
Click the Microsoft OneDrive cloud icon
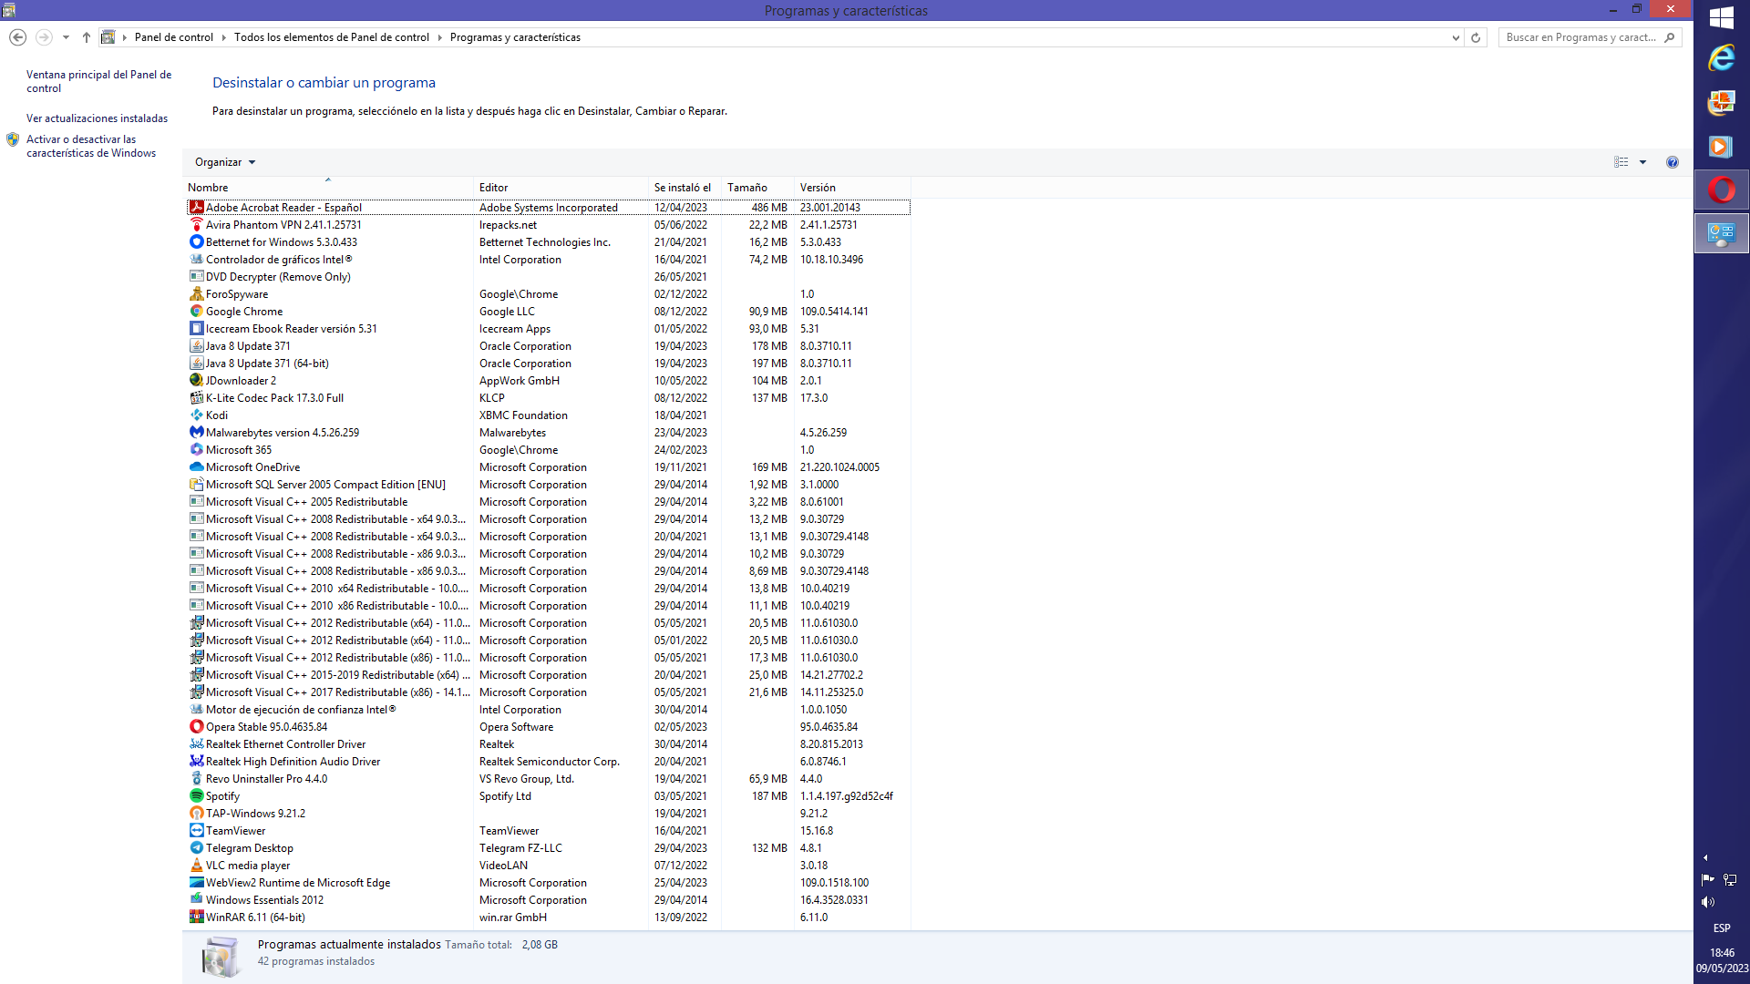click(196, 467)
